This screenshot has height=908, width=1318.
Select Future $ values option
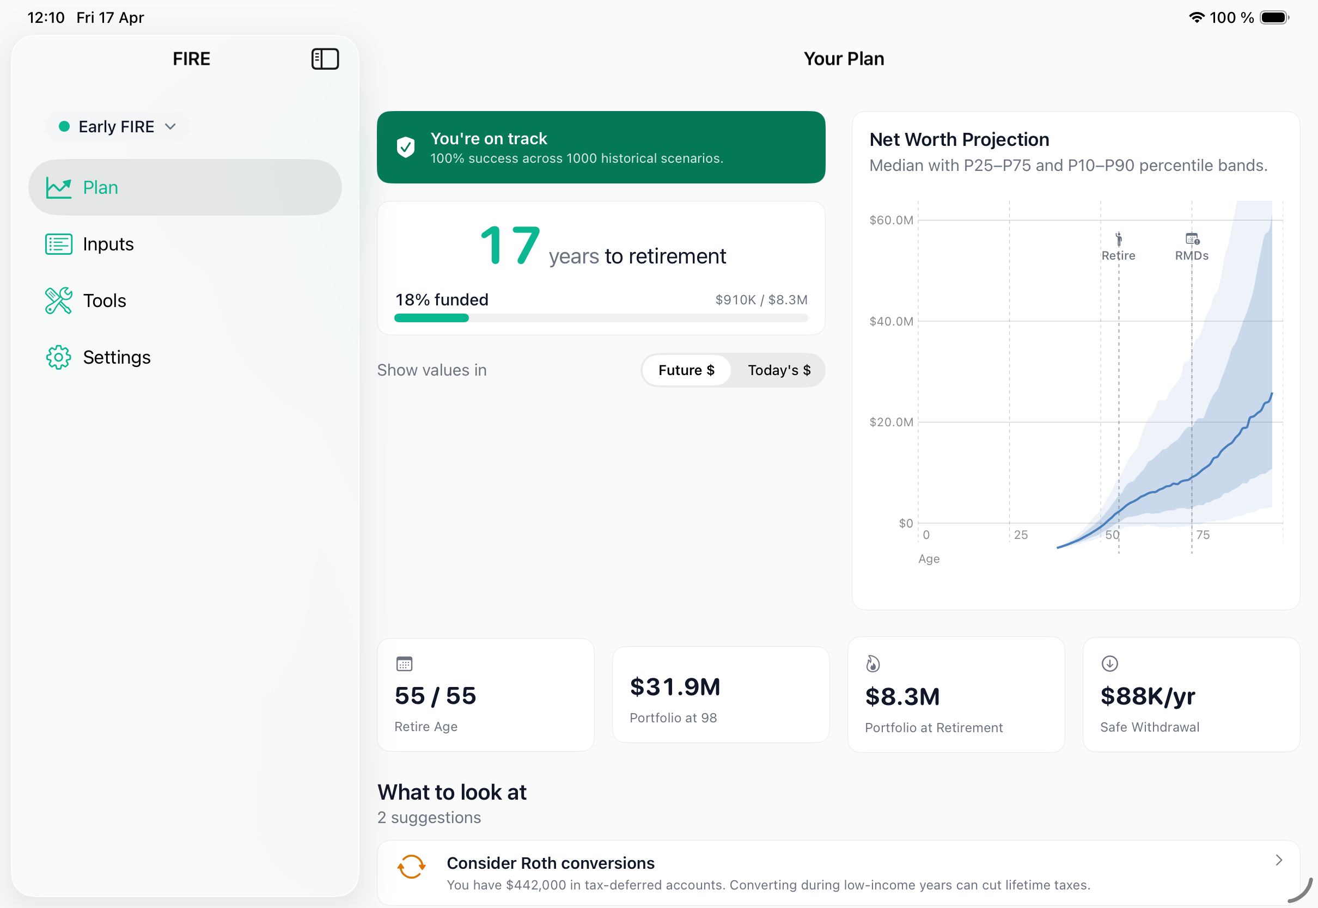[x=686, y=370]
